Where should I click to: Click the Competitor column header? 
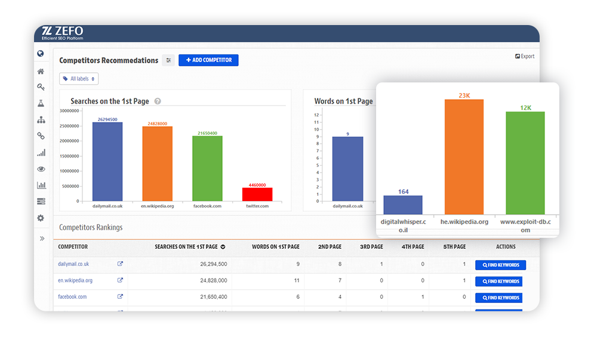tap(73, 247)
